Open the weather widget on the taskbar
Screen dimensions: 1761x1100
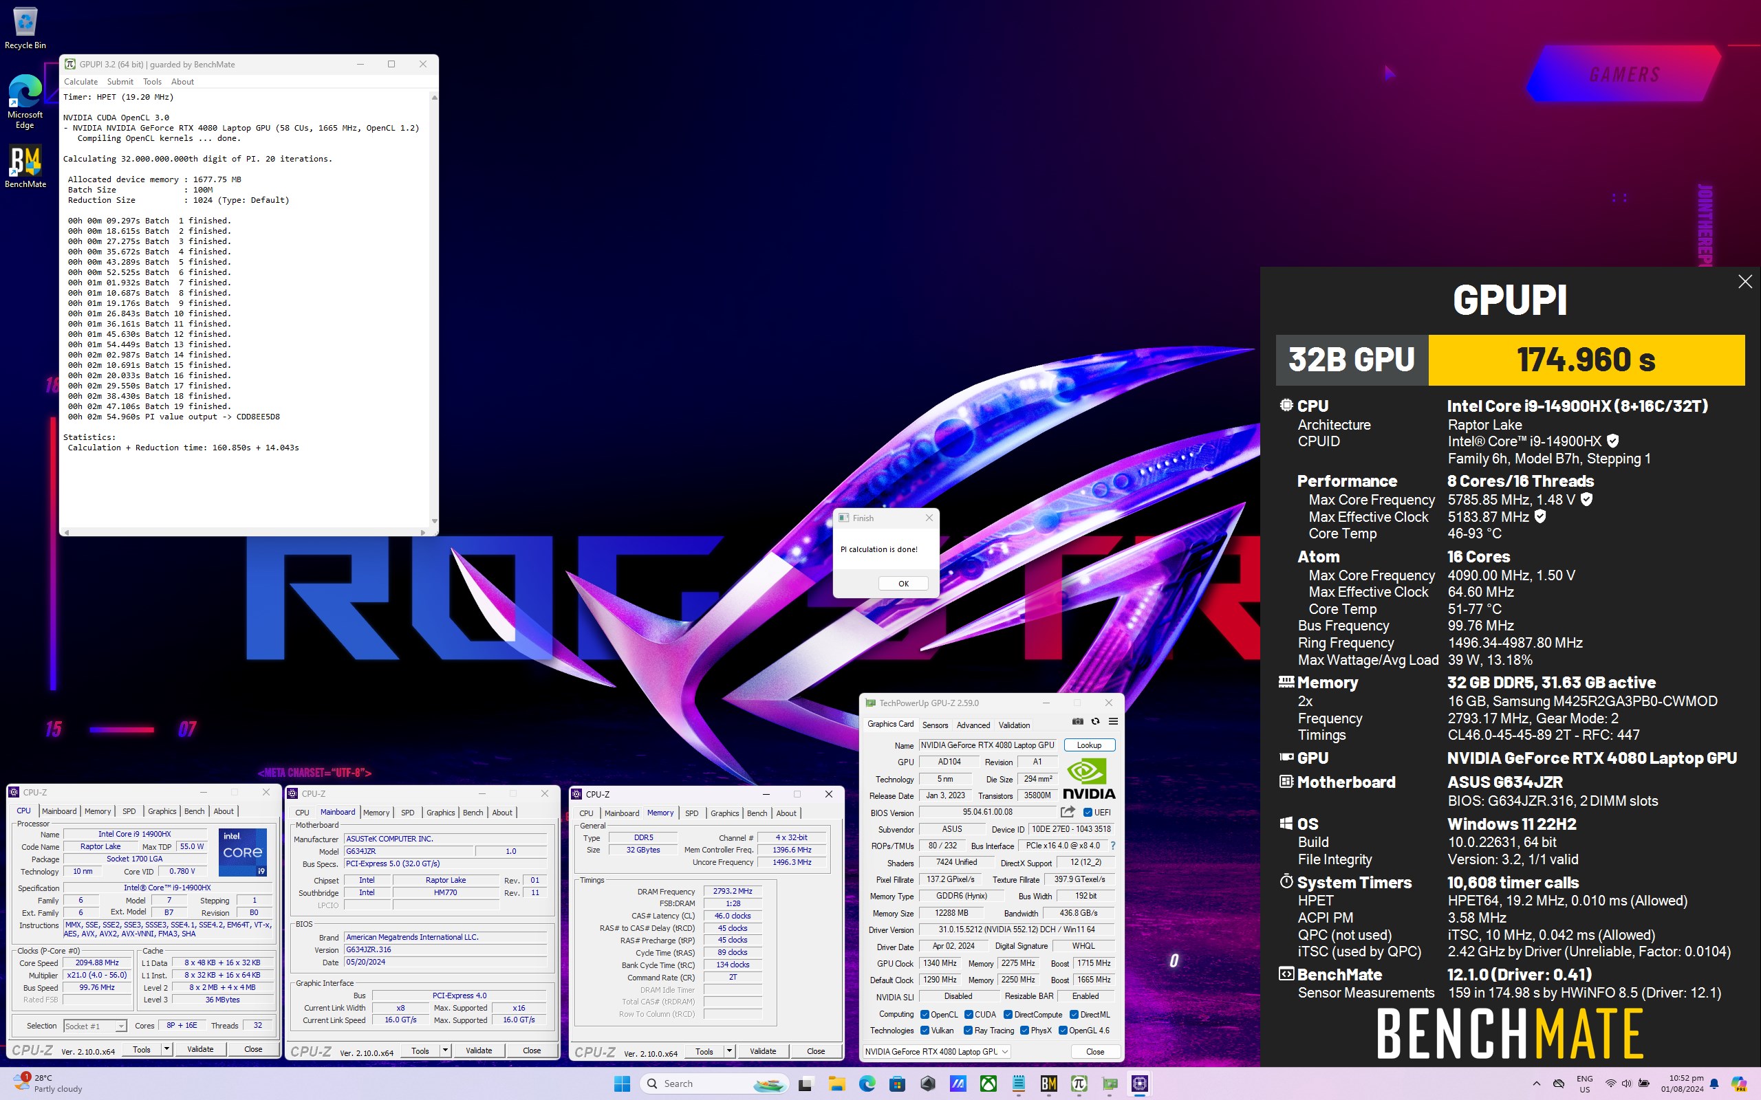pos(48,1083)
